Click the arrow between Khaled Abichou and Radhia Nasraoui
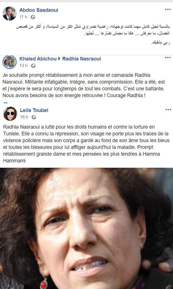This screenshot has height=289, width=173. 59,59
